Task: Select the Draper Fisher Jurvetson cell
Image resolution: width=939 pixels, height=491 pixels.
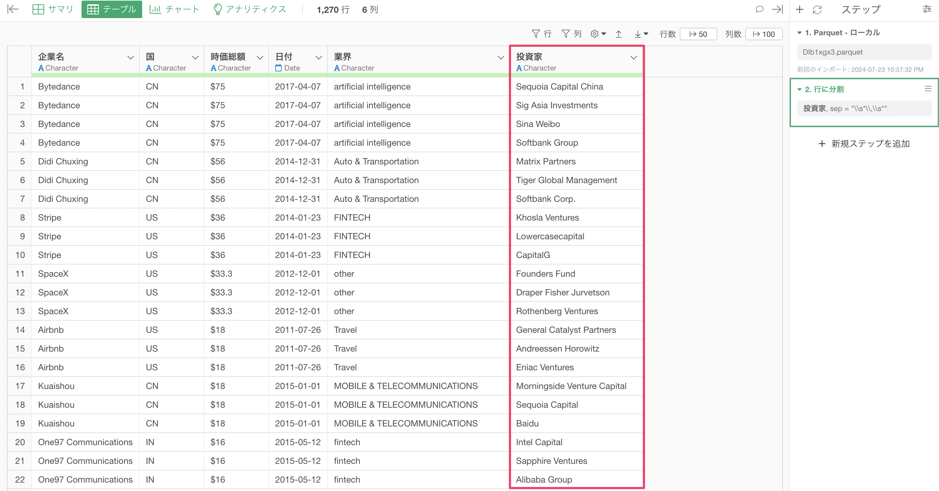Action: click(x=576, y=293)
